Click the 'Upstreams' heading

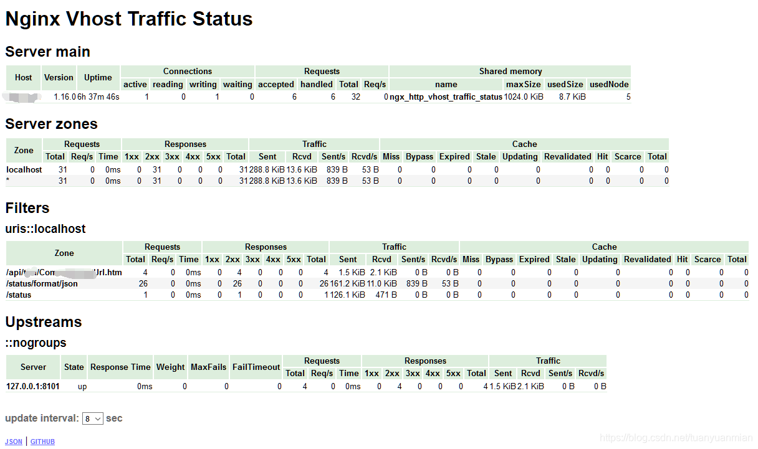[44, 322]
